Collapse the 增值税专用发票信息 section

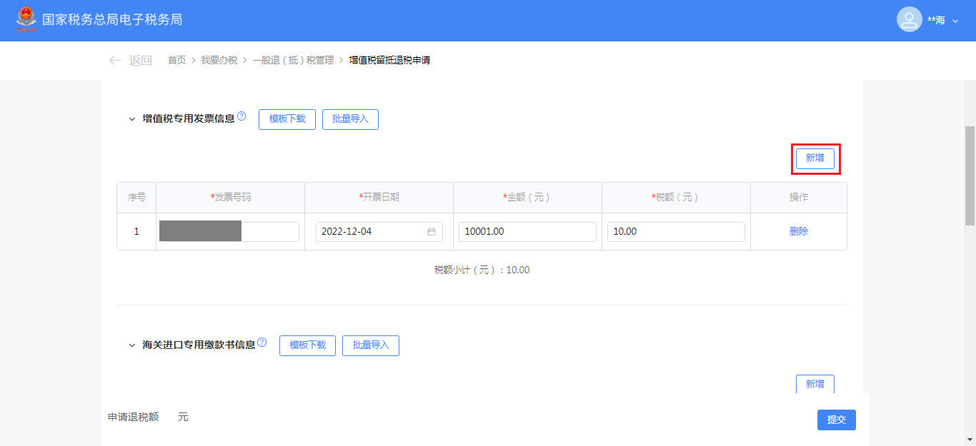131,119
